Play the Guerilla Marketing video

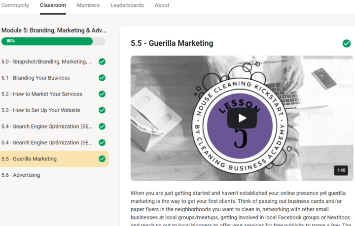pos(242,118)
